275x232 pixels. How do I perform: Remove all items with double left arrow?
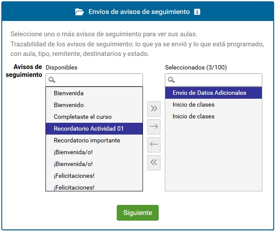point(154,163)
